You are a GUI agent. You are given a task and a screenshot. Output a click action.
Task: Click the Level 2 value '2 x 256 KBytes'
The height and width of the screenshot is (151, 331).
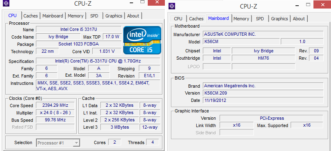pos(120,120)
